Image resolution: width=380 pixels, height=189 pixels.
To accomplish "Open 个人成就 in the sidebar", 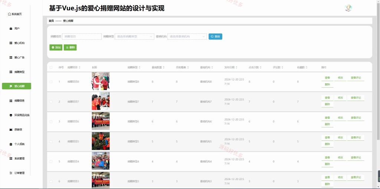I will pyautogui.click(x=16, y=144).
